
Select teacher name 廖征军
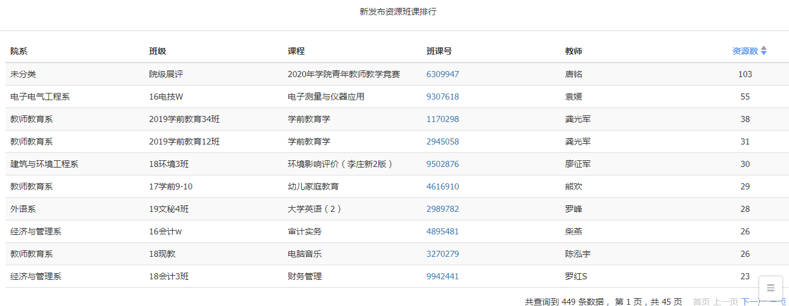tap(578, 164)
